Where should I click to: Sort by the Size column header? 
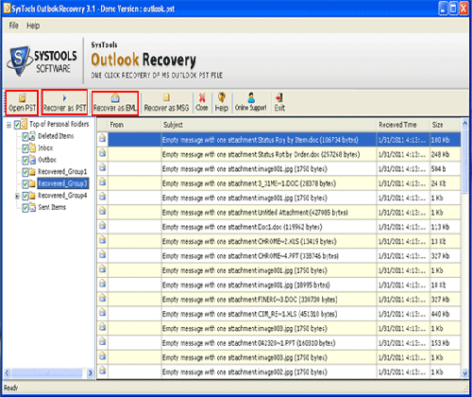pyautogui.click(x=446, y=125)
